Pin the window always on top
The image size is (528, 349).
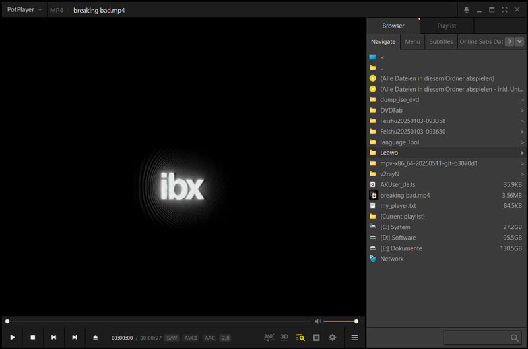tap(467, 10)
